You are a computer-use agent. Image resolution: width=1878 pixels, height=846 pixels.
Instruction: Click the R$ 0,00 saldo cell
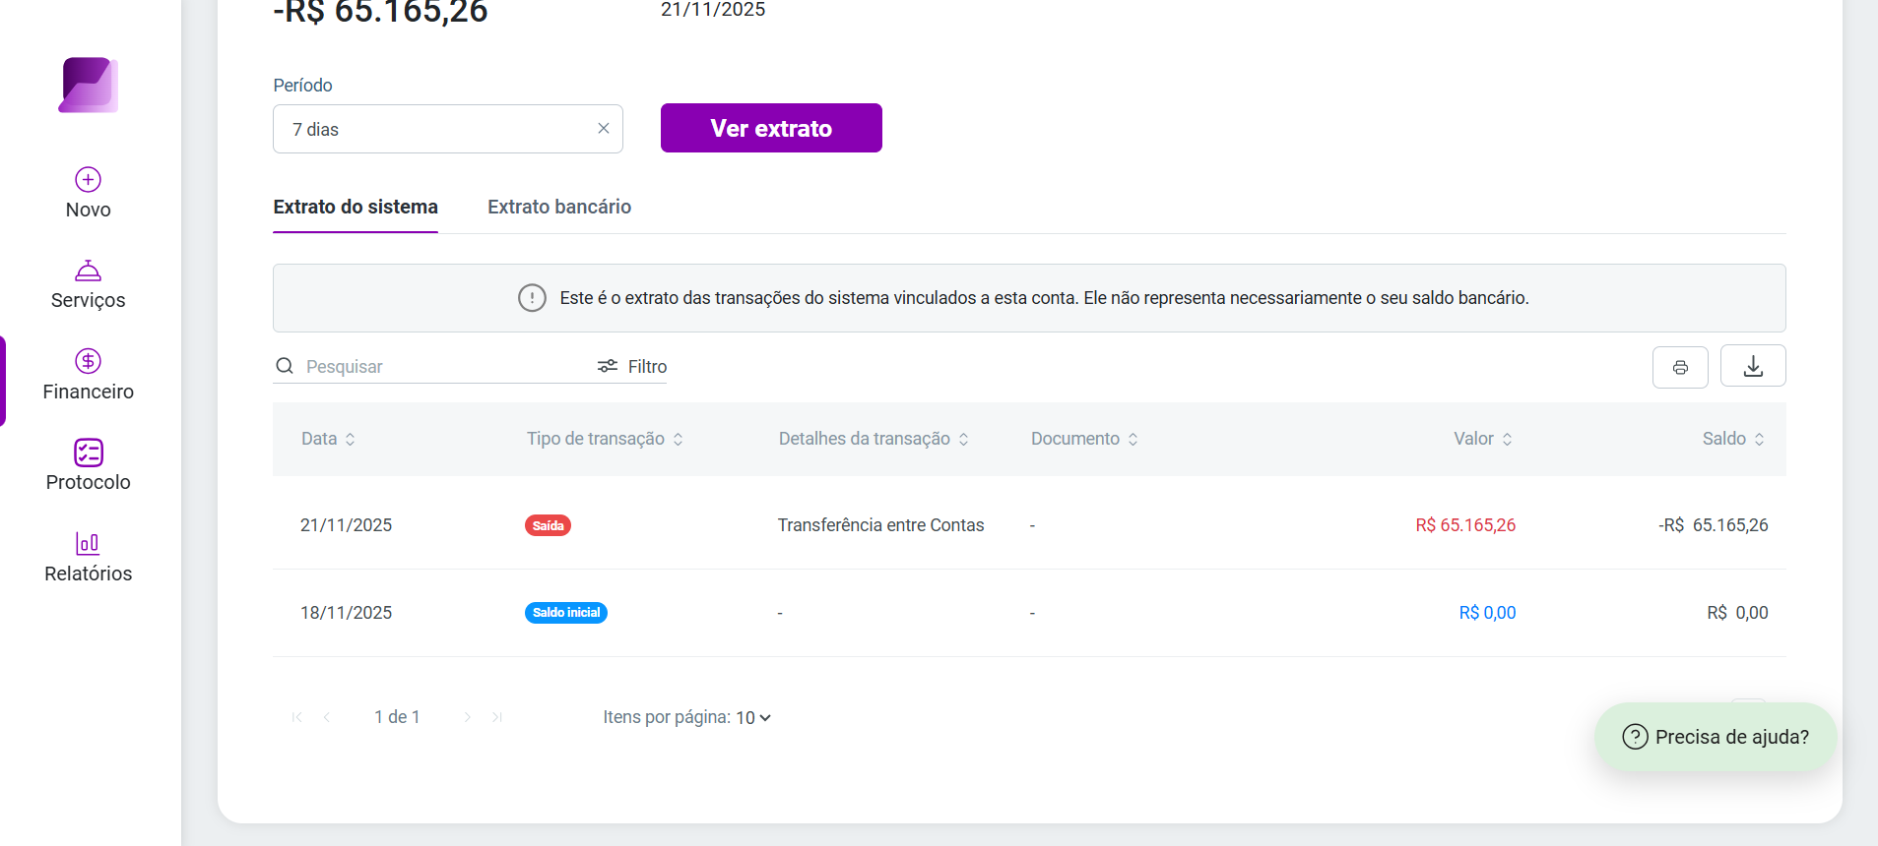coord(1737,613)
